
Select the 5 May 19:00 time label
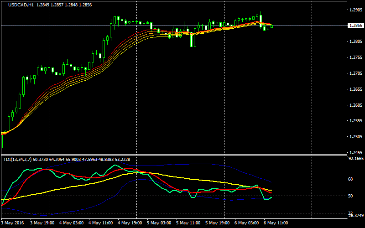[217, 223]
